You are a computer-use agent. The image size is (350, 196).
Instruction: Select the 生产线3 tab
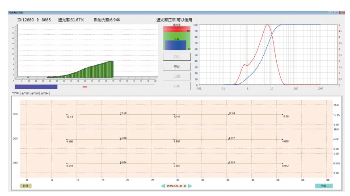35,93
